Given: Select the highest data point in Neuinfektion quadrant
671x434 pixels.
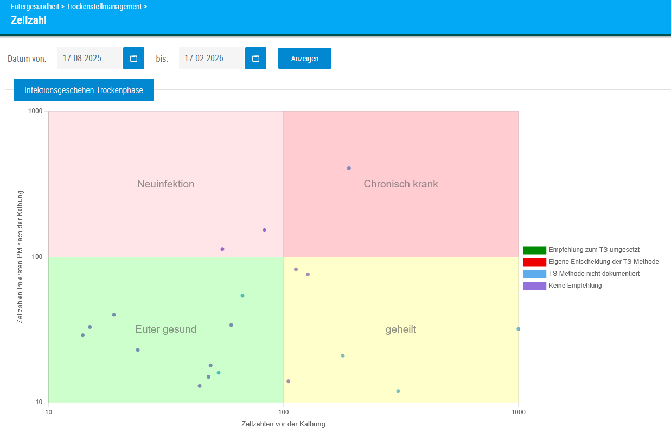Looking at the screenshot, I should (x=264, y=230).
